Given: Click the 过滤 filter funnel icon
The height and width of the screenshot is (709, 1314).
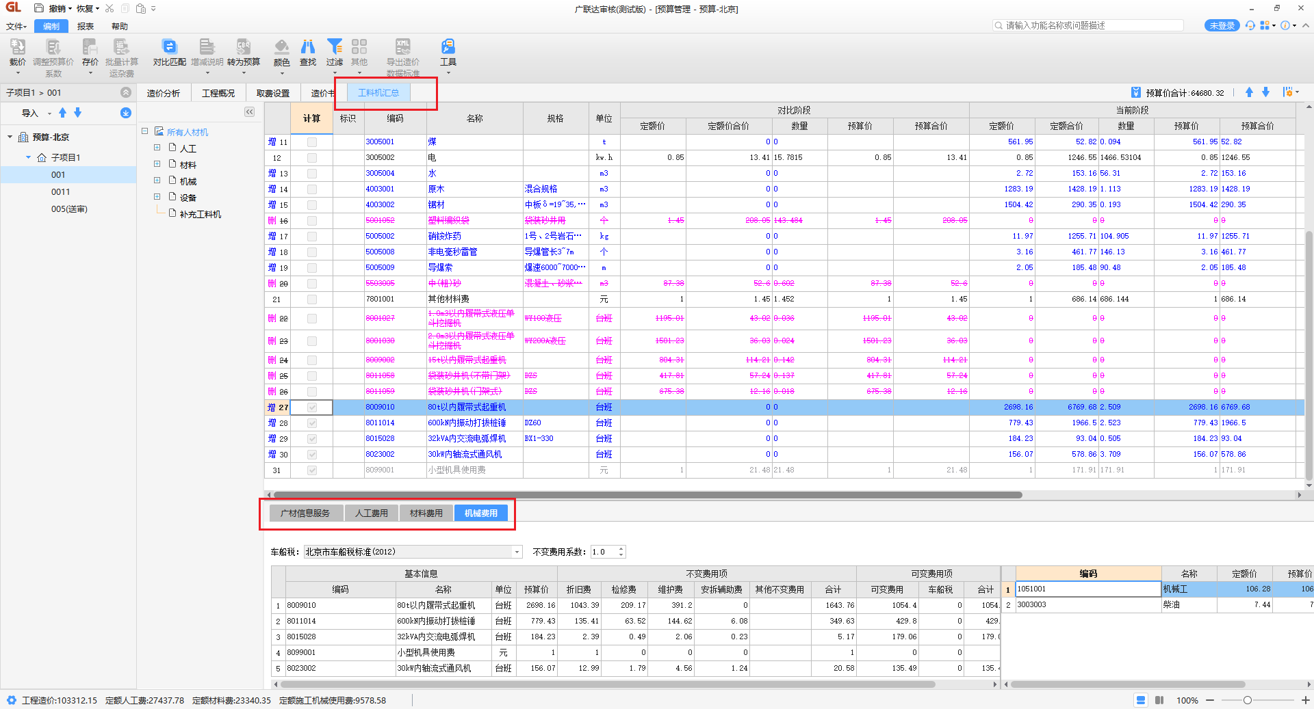Looking at the screenshot, I should (335, 46).
